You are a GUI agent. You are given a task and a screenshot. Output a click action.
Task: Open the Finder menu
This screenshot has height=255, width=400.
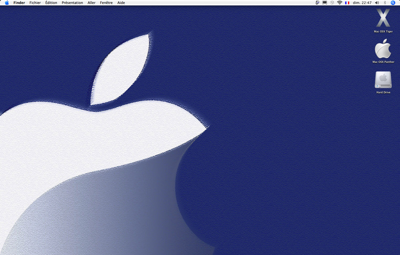tap(19, 3)
